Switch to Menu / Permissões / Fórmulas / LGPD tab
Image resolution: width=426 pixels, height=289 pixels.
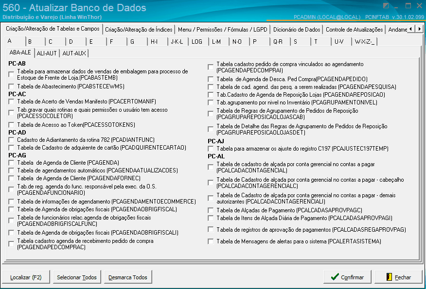[x=223, y=30]
